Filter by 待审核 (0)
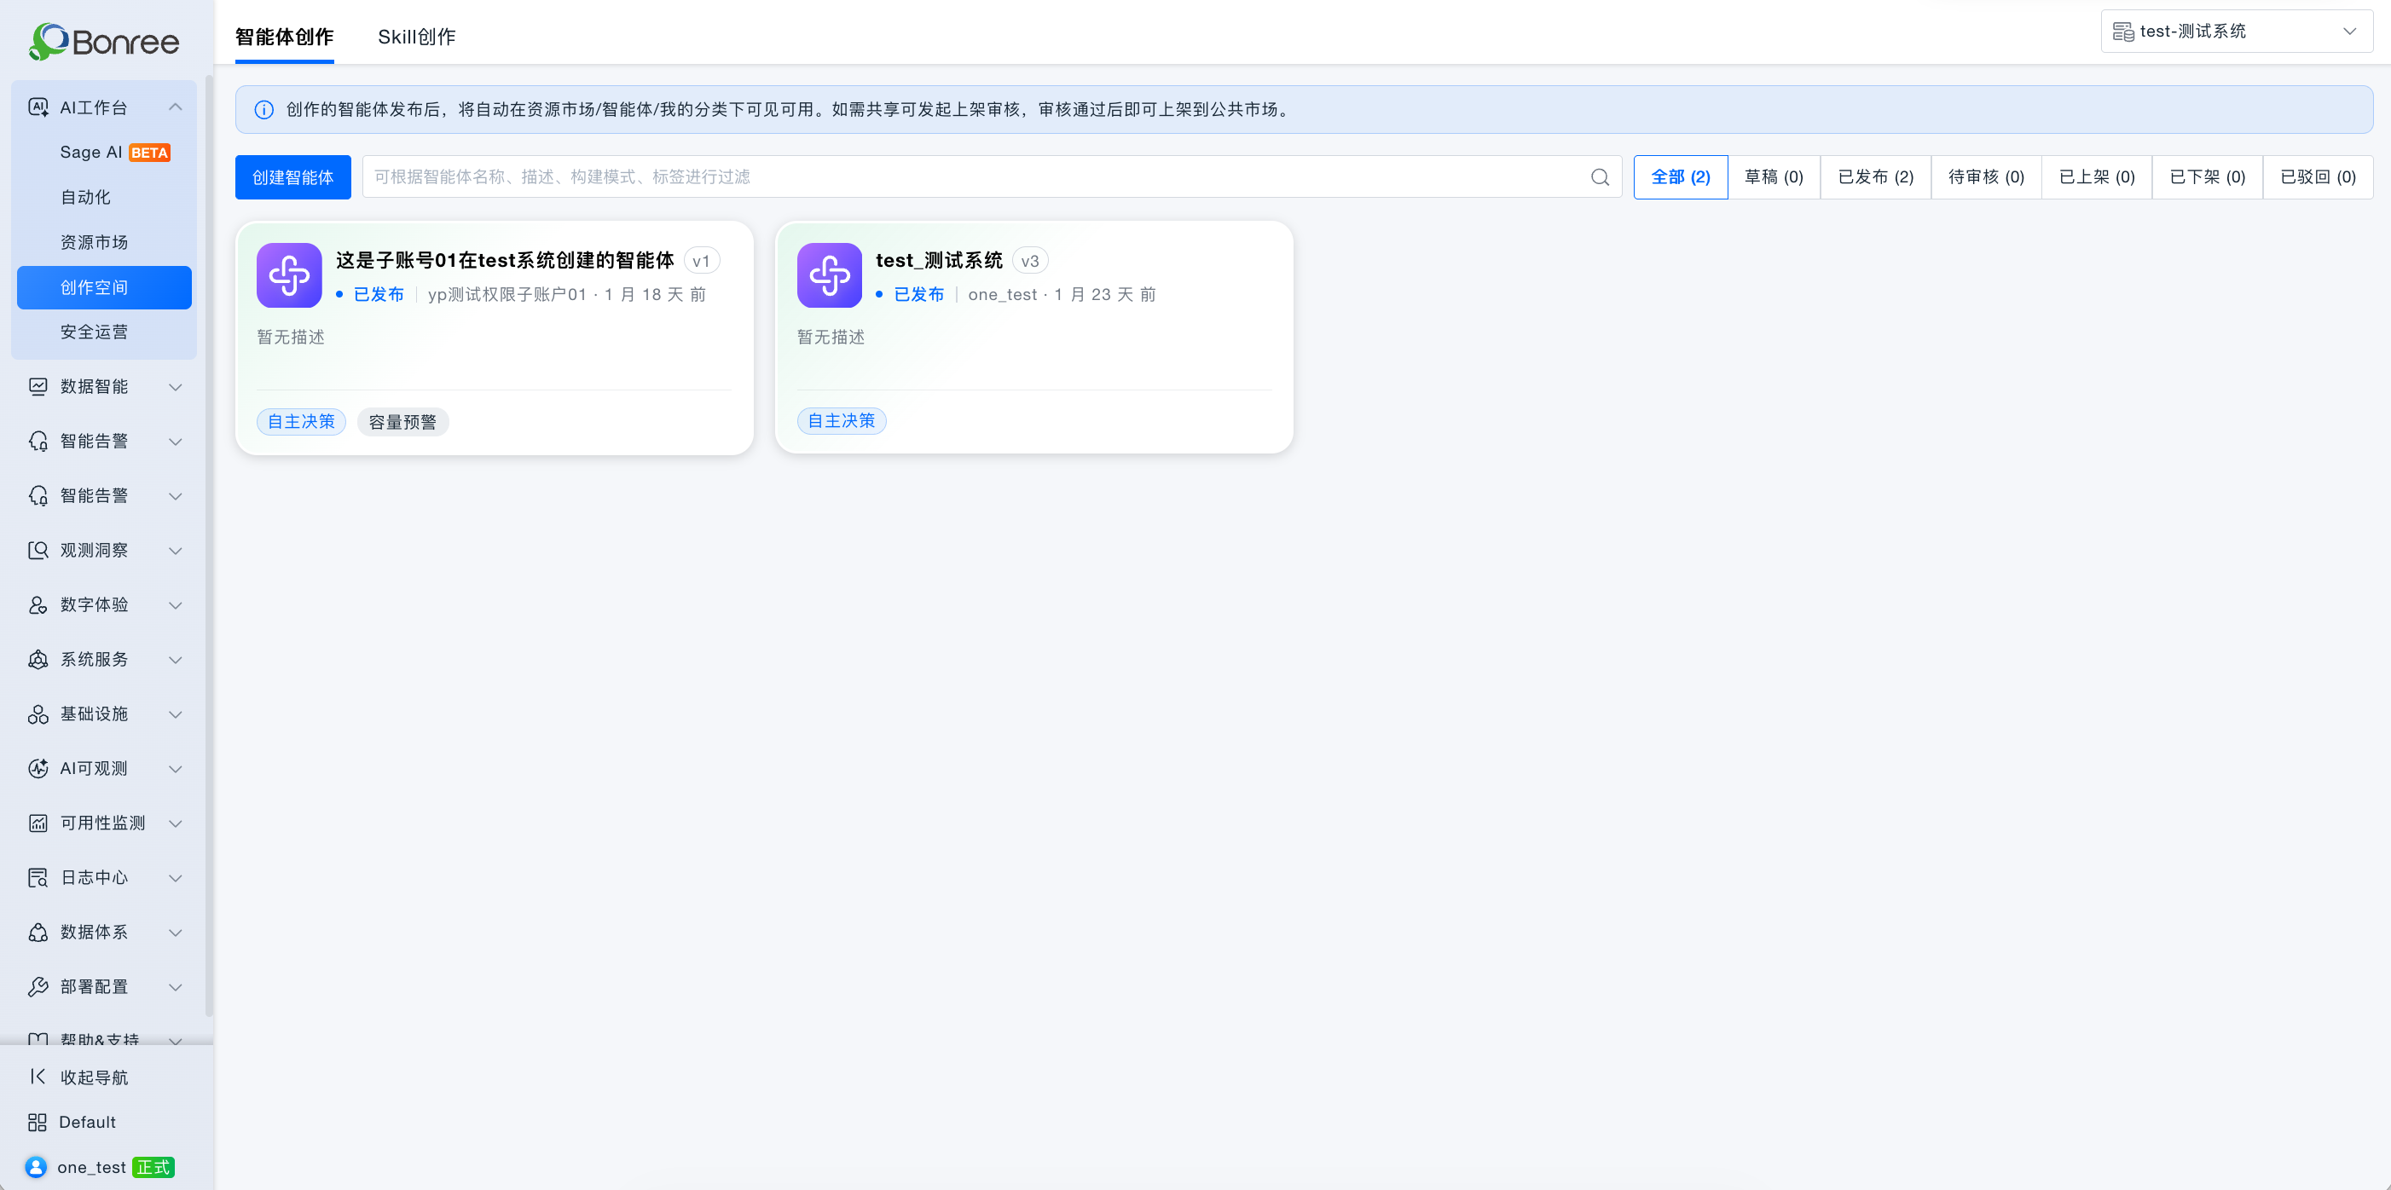Image resolution: width=2391 pixels, height=1190 pixels. pos(1986,177)
